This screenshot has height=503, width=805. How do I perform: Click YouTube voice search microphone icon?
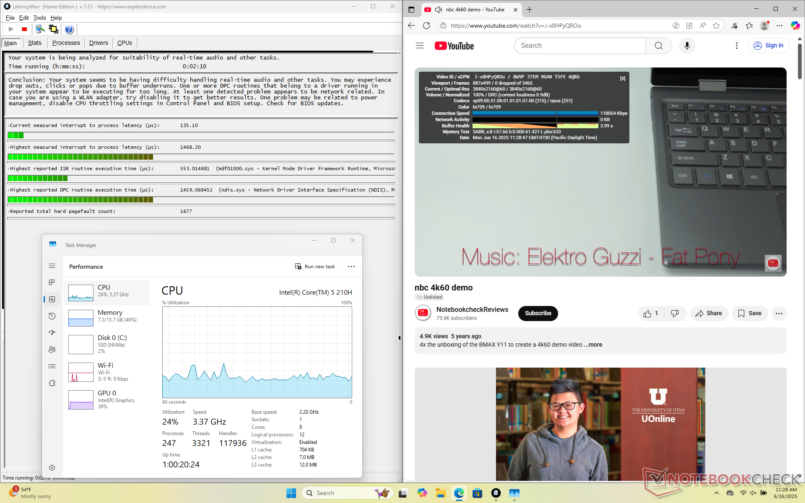[x=687, y=46]
